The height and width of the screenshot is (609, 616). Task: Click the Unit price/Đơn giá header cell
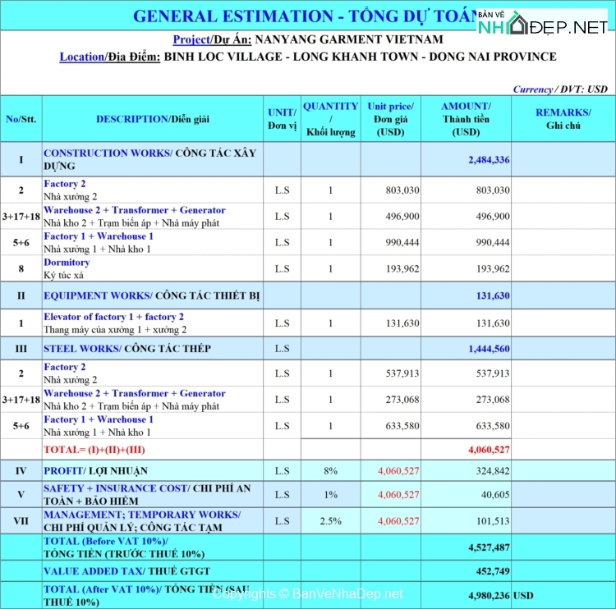[390, 119]
